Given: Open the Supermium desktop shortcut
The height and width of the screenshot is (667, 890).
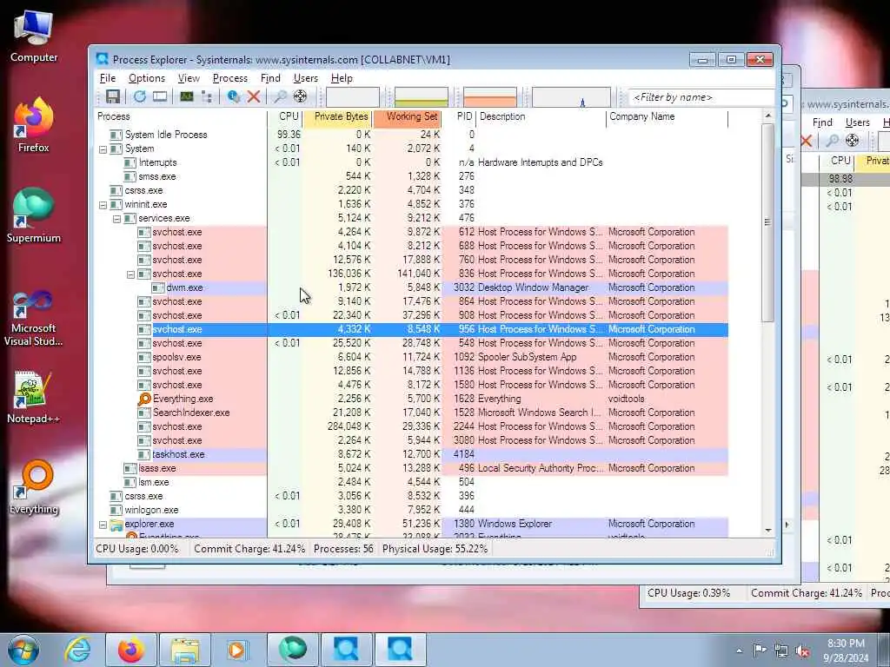Looking at the screenshot, I should [x=34, y=215].
